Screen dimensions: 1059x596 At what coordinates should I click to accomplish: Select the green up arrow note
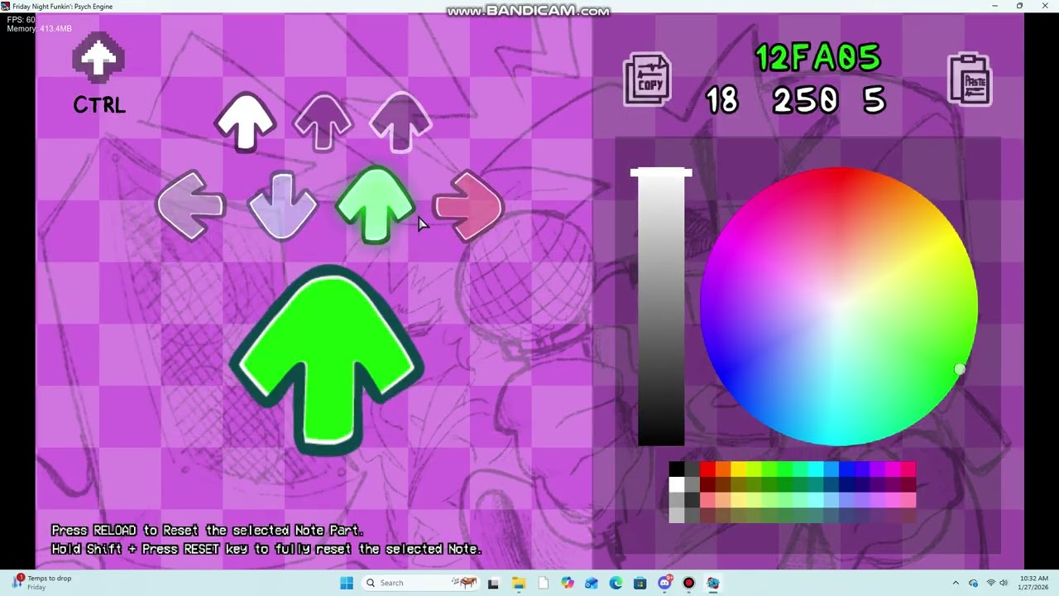click(376, 204)
